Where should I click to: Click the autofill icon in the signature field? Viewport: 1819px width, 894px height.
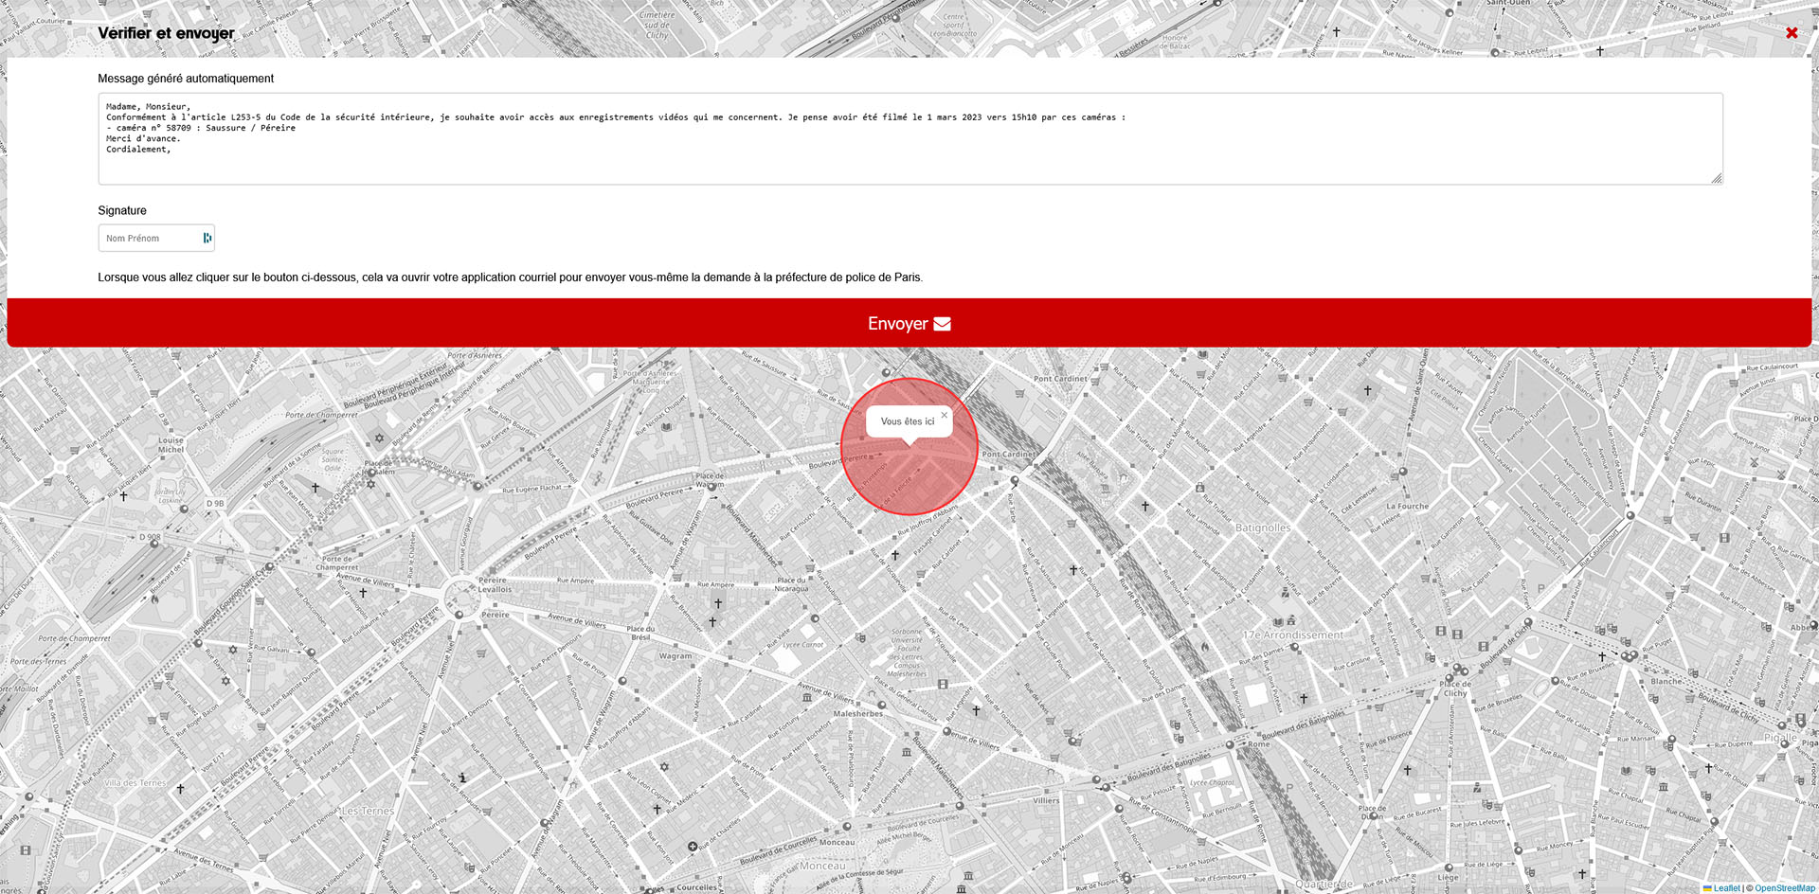207,238
